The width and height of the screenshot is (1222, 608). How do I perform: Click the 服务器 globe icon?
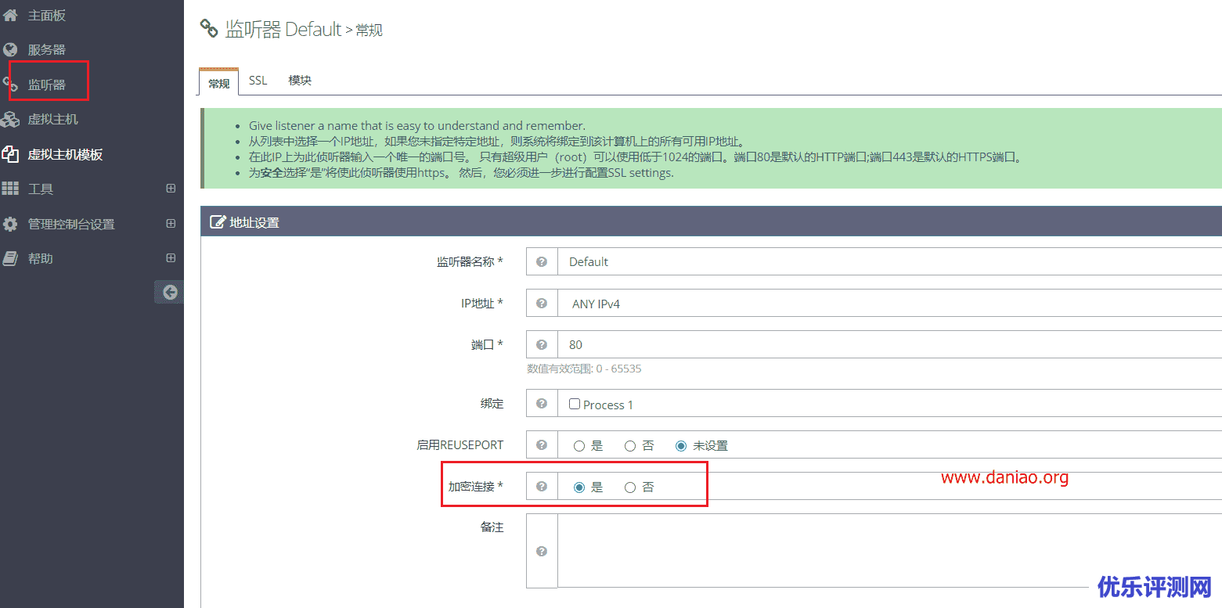pos(10,50)
